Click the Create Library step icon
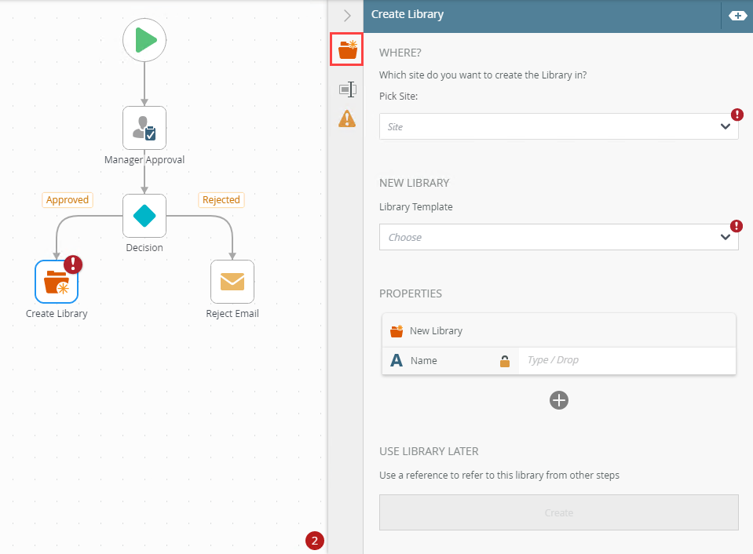The image size is (753, 554). point(57,282)
